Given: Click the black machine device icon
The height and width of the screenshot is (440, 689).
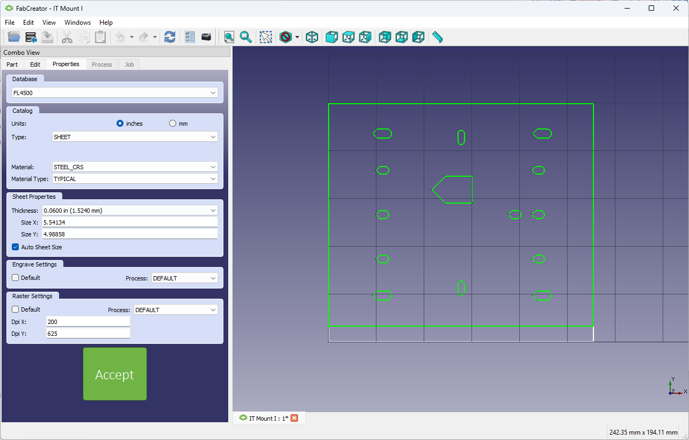Looking at the screenshot, I should coord(206,37).
